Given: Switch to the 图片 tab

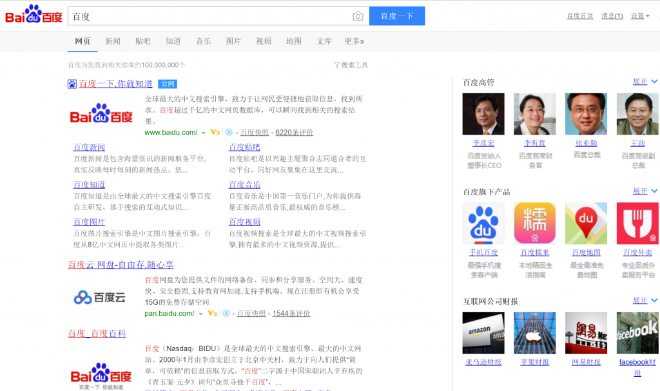Looking at the screenshot, I should click(x=233, y=41).
